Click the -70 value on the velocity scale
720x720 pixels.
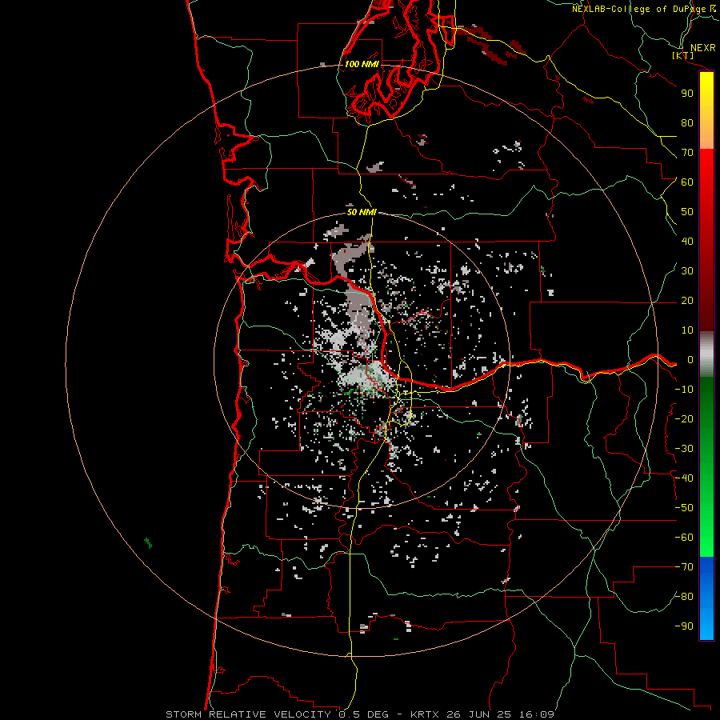(x=684, y=567)
